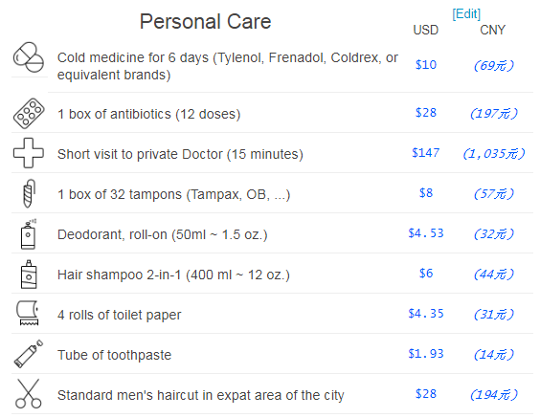Click the USD column header
Image resolution: width=540 pixels, height=418 pixels.
[426, 30]
